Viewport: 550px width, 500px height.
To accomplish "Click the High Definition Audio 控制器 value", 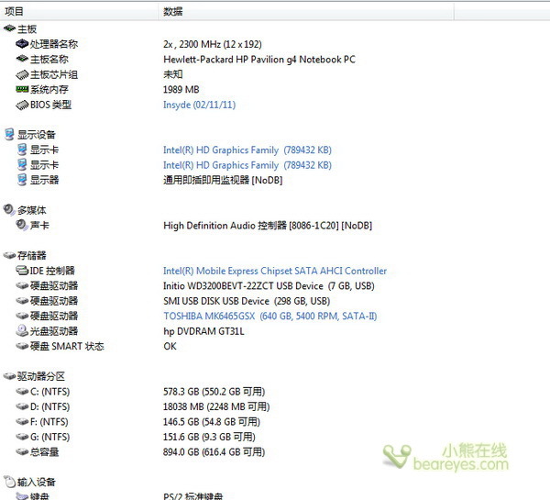I will coord(268,226).
